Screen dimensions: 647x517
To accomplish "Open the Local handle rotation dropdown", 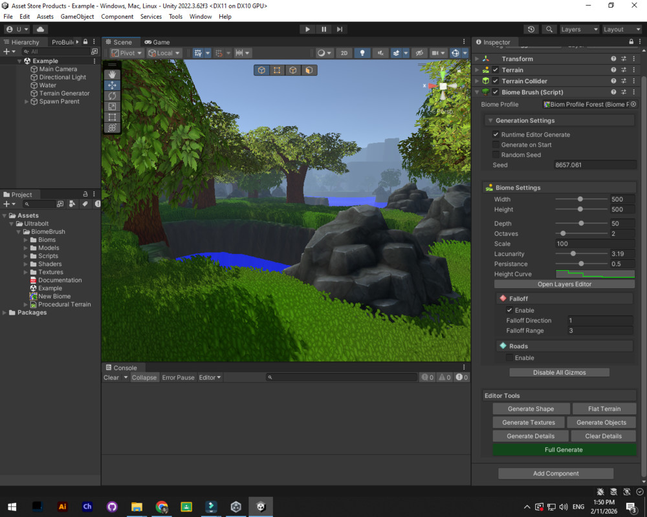I will [164, 53].
